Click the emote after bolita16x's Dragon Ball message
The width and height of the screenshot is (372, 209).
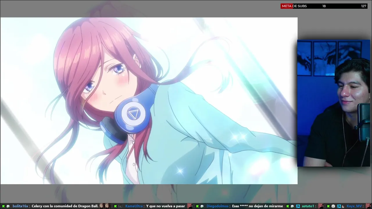point(105,206)
